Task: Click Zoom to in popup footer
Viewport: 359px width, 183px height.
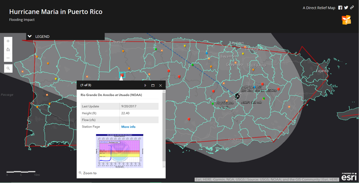Action: click(x=89, y=173)
